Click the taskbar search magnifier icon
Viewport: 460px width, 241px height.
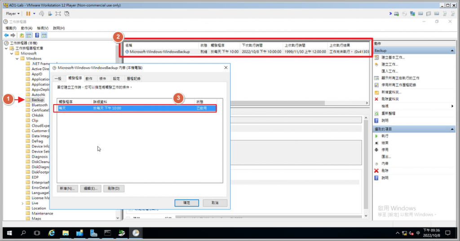pos(23,233)
